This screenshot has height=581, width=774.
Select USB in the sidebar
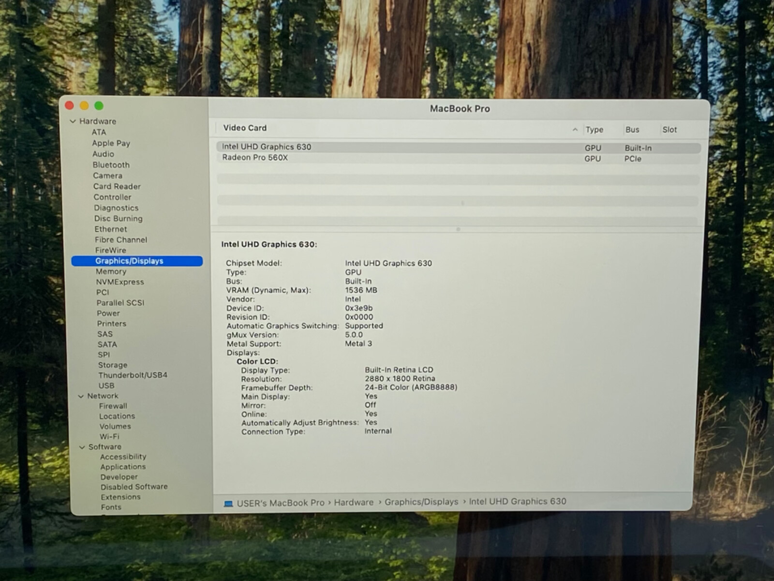[x=106, y=386]
